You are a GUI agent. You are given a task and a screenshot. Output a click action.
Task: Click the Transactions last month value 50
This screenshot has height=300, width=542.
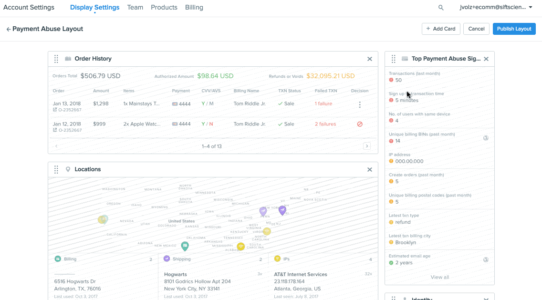coord(398,80)
